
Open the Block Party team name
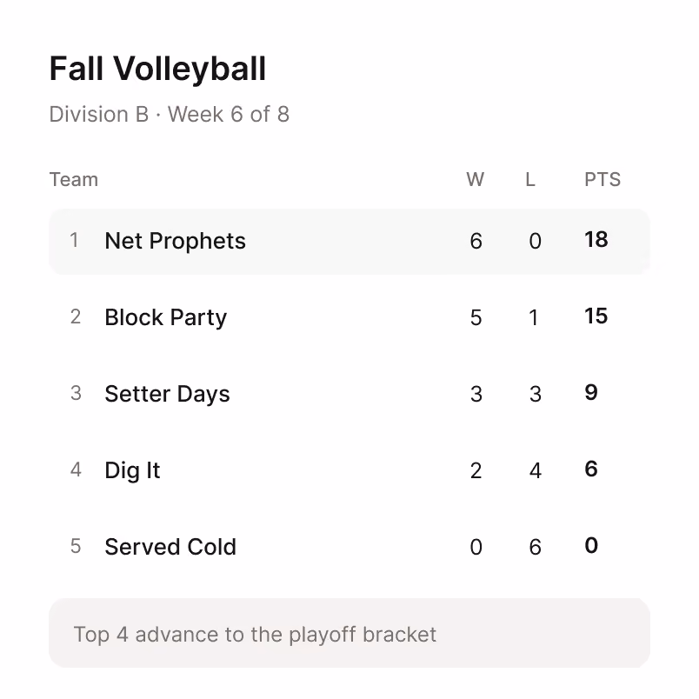165,318
